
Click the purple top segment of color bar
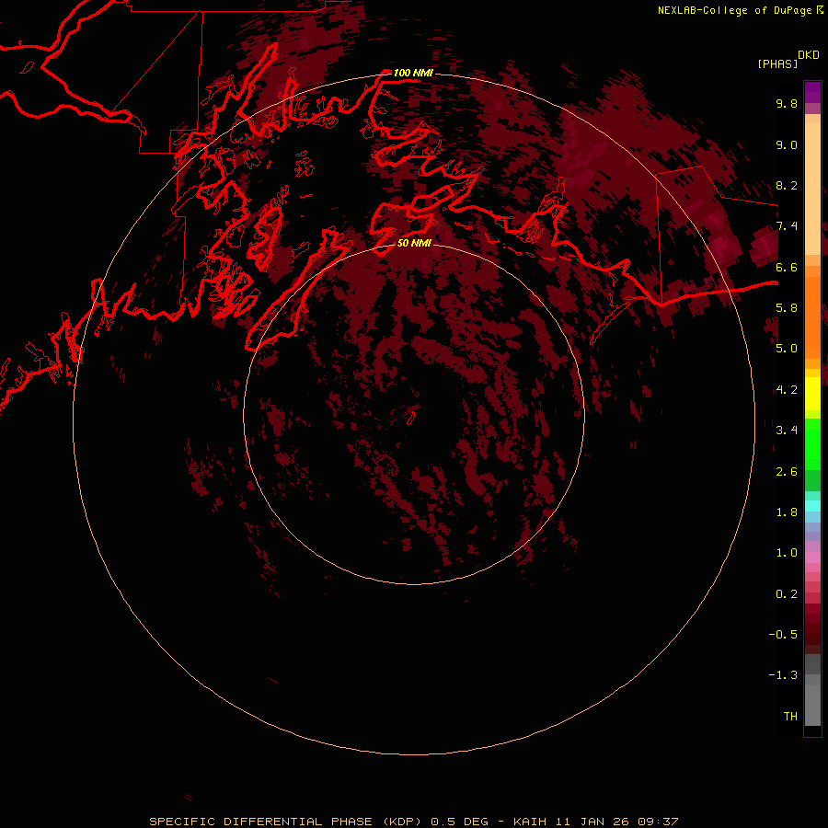tap(812, 92)
